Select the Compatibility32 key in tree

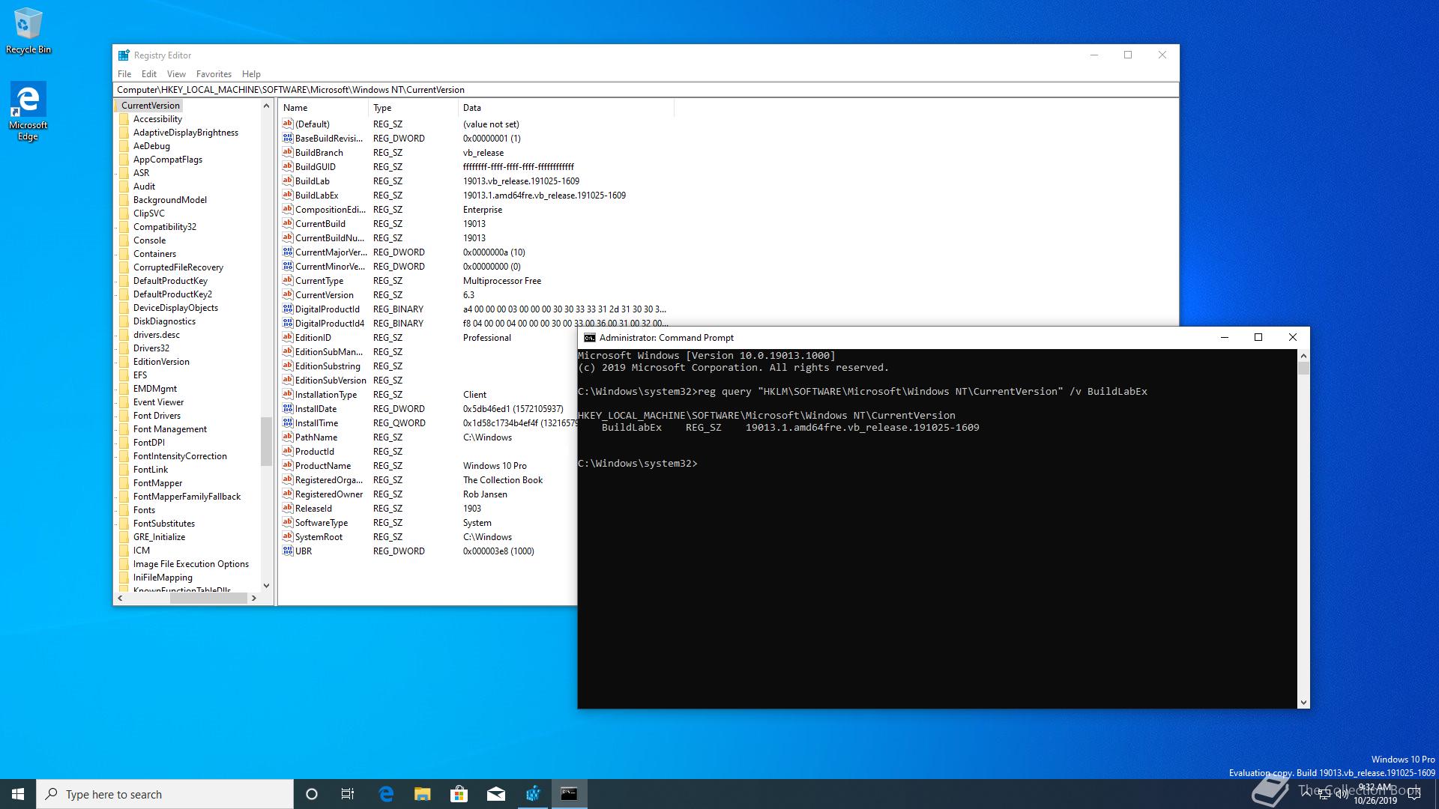(165, 227)
